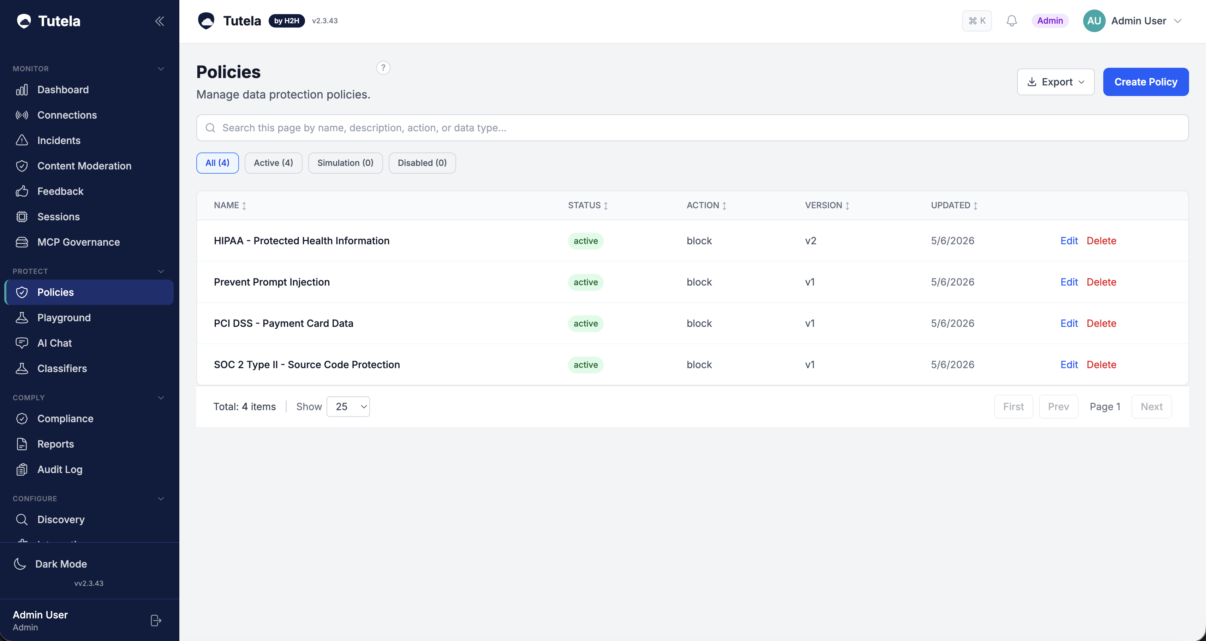Edit the SOC 2 Type II policy
Image resolution: width=1206 pixels, height=641 pixels.
[x=1069, y=364]
